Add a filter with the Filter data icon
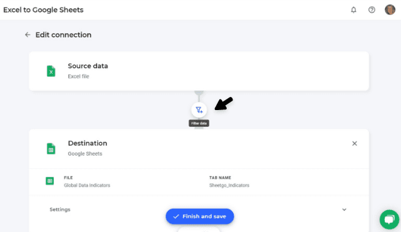 [199, 110]
